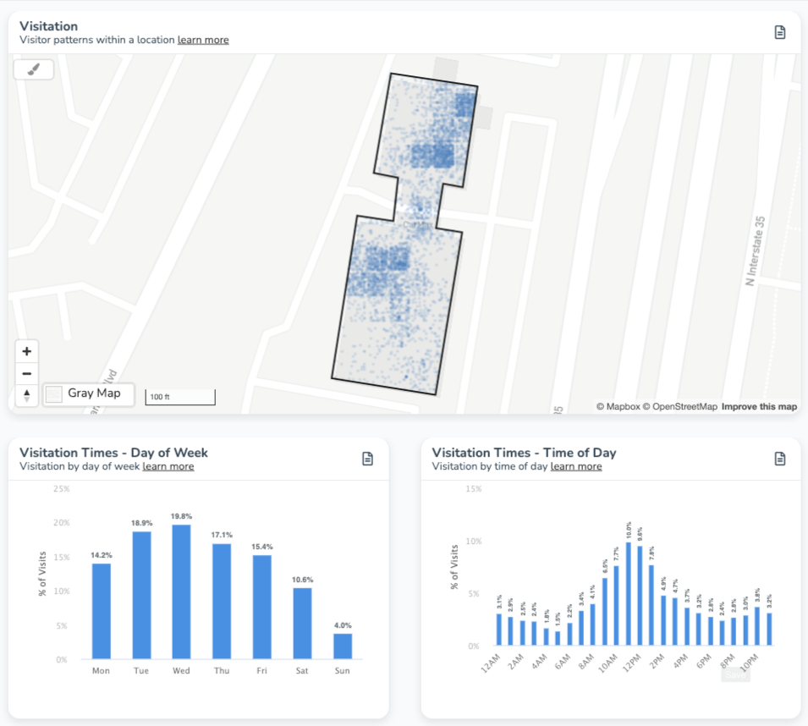
Task: Open Visitation learn more link
Action: tap(203, 40)
